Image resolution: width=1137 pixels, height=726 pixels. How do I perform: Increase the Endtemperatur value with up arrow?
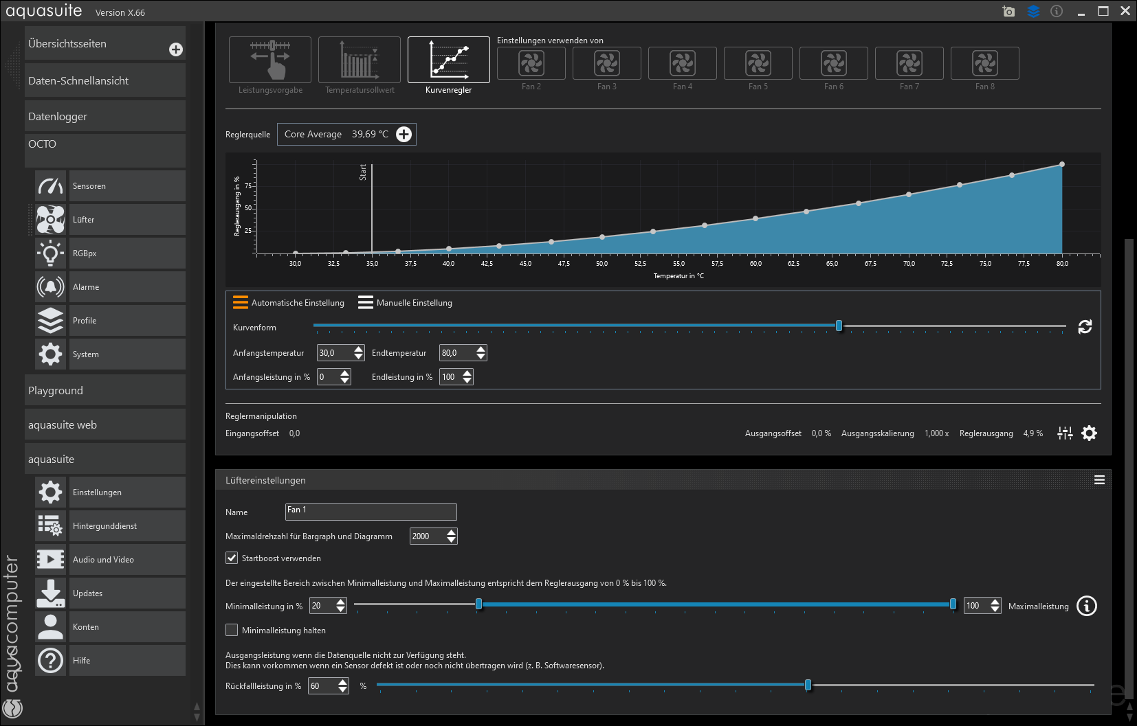[481, 349]
